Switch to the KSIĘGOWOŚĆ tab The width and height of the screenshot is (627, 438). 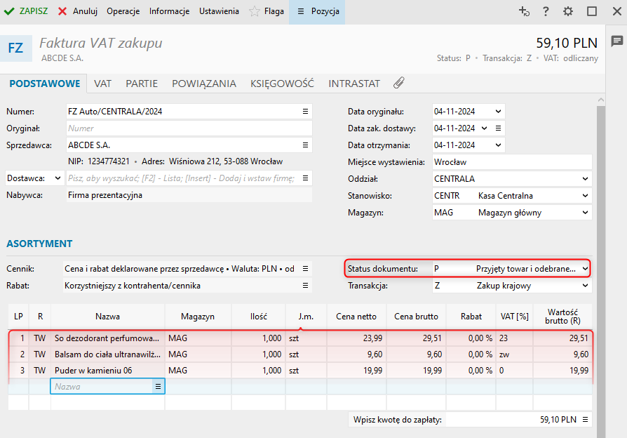(282, 83)
